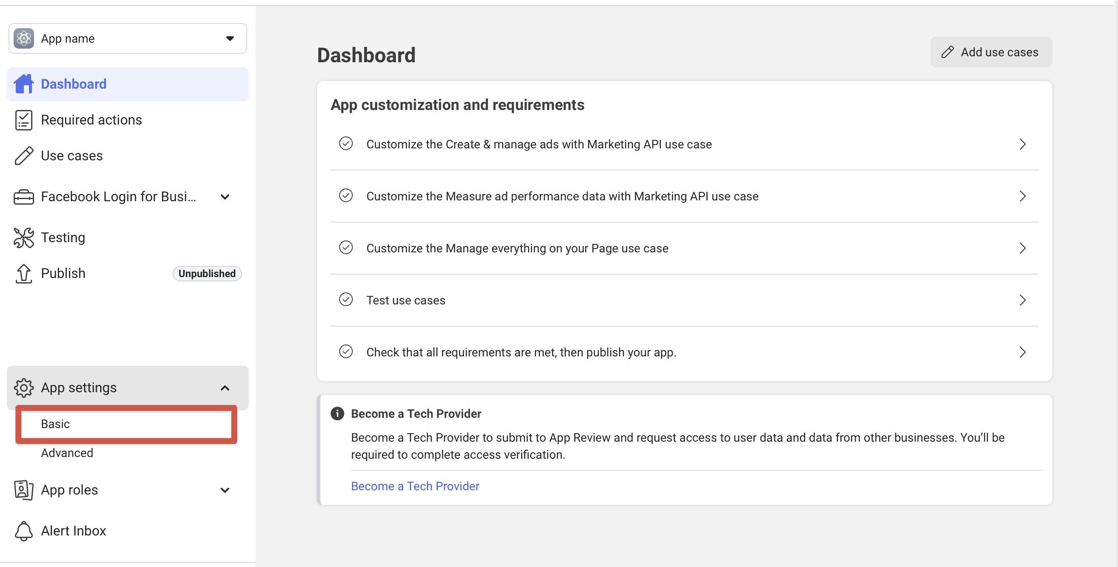Click pencil icon in Add use cases button

pyautogui.click(x=948, y=52)
